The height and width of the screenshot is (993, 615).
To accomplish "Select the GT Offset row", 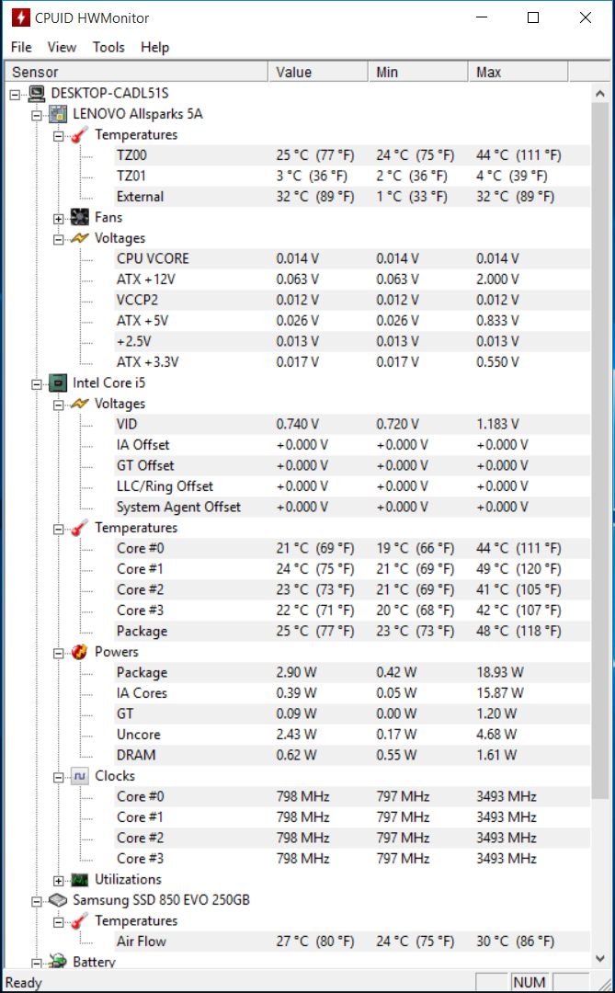I will click(x=351, y=465).
